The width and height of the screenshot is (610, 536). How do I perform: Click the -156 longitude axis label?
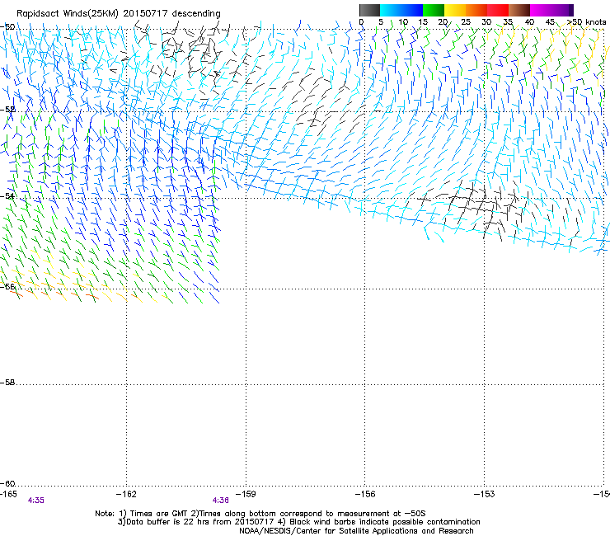[x=365, y=494]
